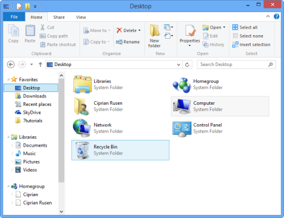Click the Back navigation arrow

click(x=11, y=65)
